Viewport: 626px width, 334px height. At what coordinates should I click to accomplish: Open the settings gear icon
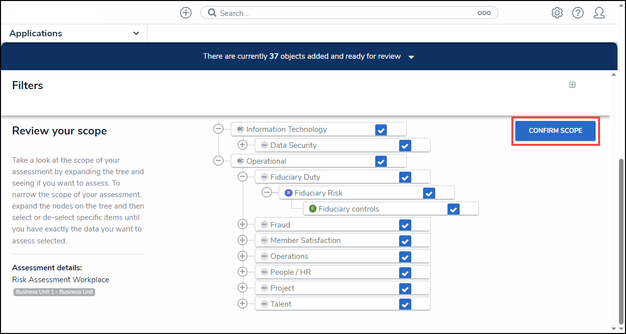point(557,13)
